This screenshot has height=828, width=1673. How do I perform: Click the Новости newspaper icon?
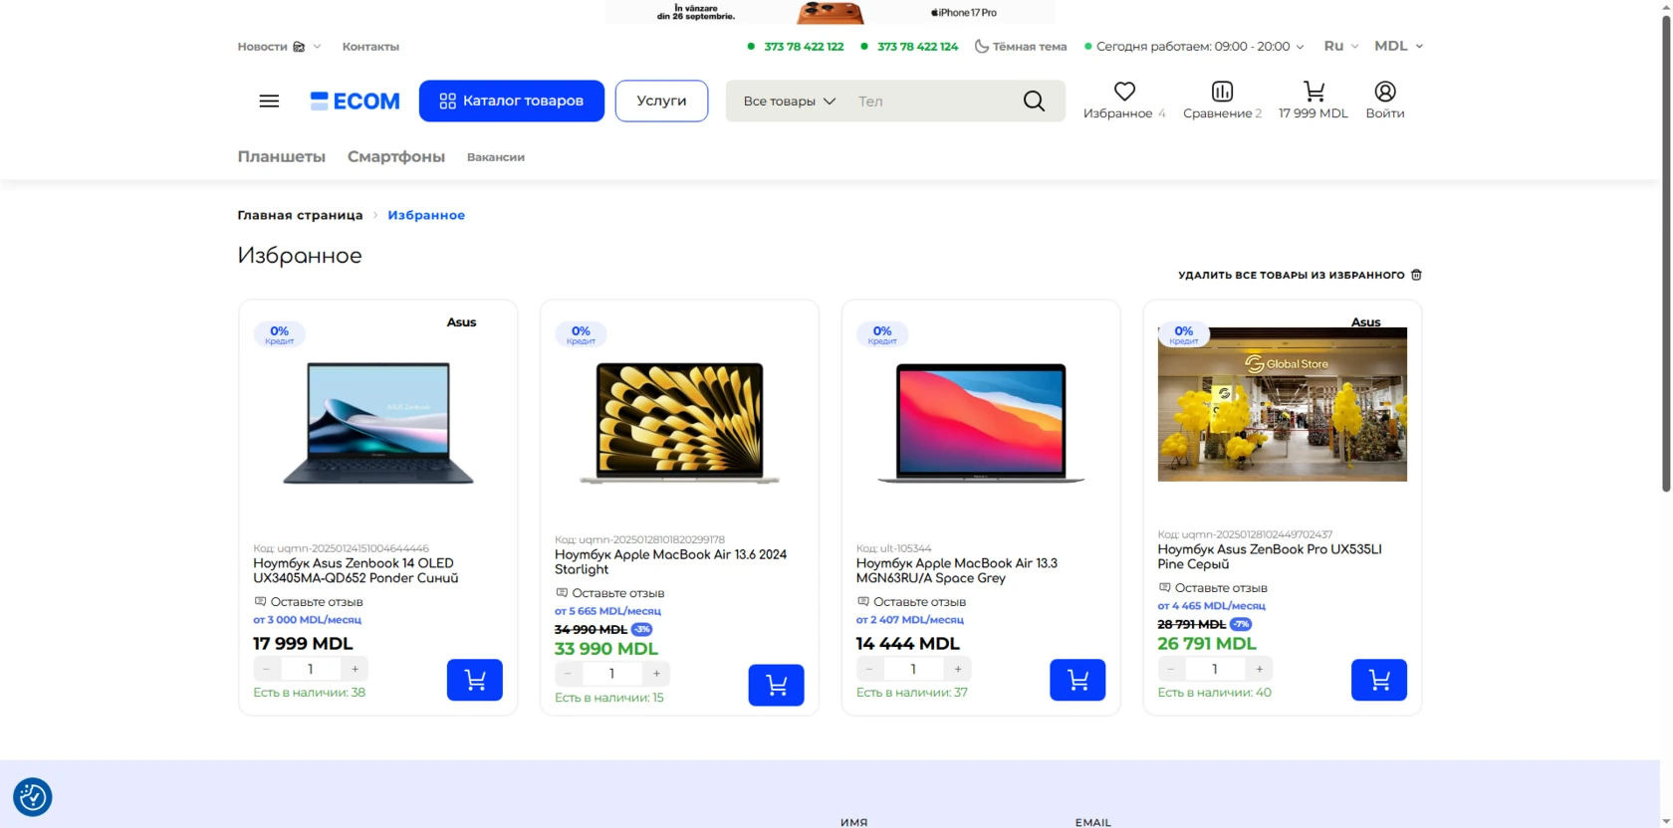click(299, 47)
